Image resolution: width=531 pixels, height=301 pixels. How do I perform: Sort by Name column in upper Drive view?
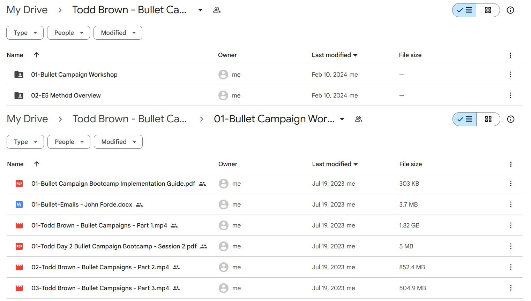[x=15, y=55]
